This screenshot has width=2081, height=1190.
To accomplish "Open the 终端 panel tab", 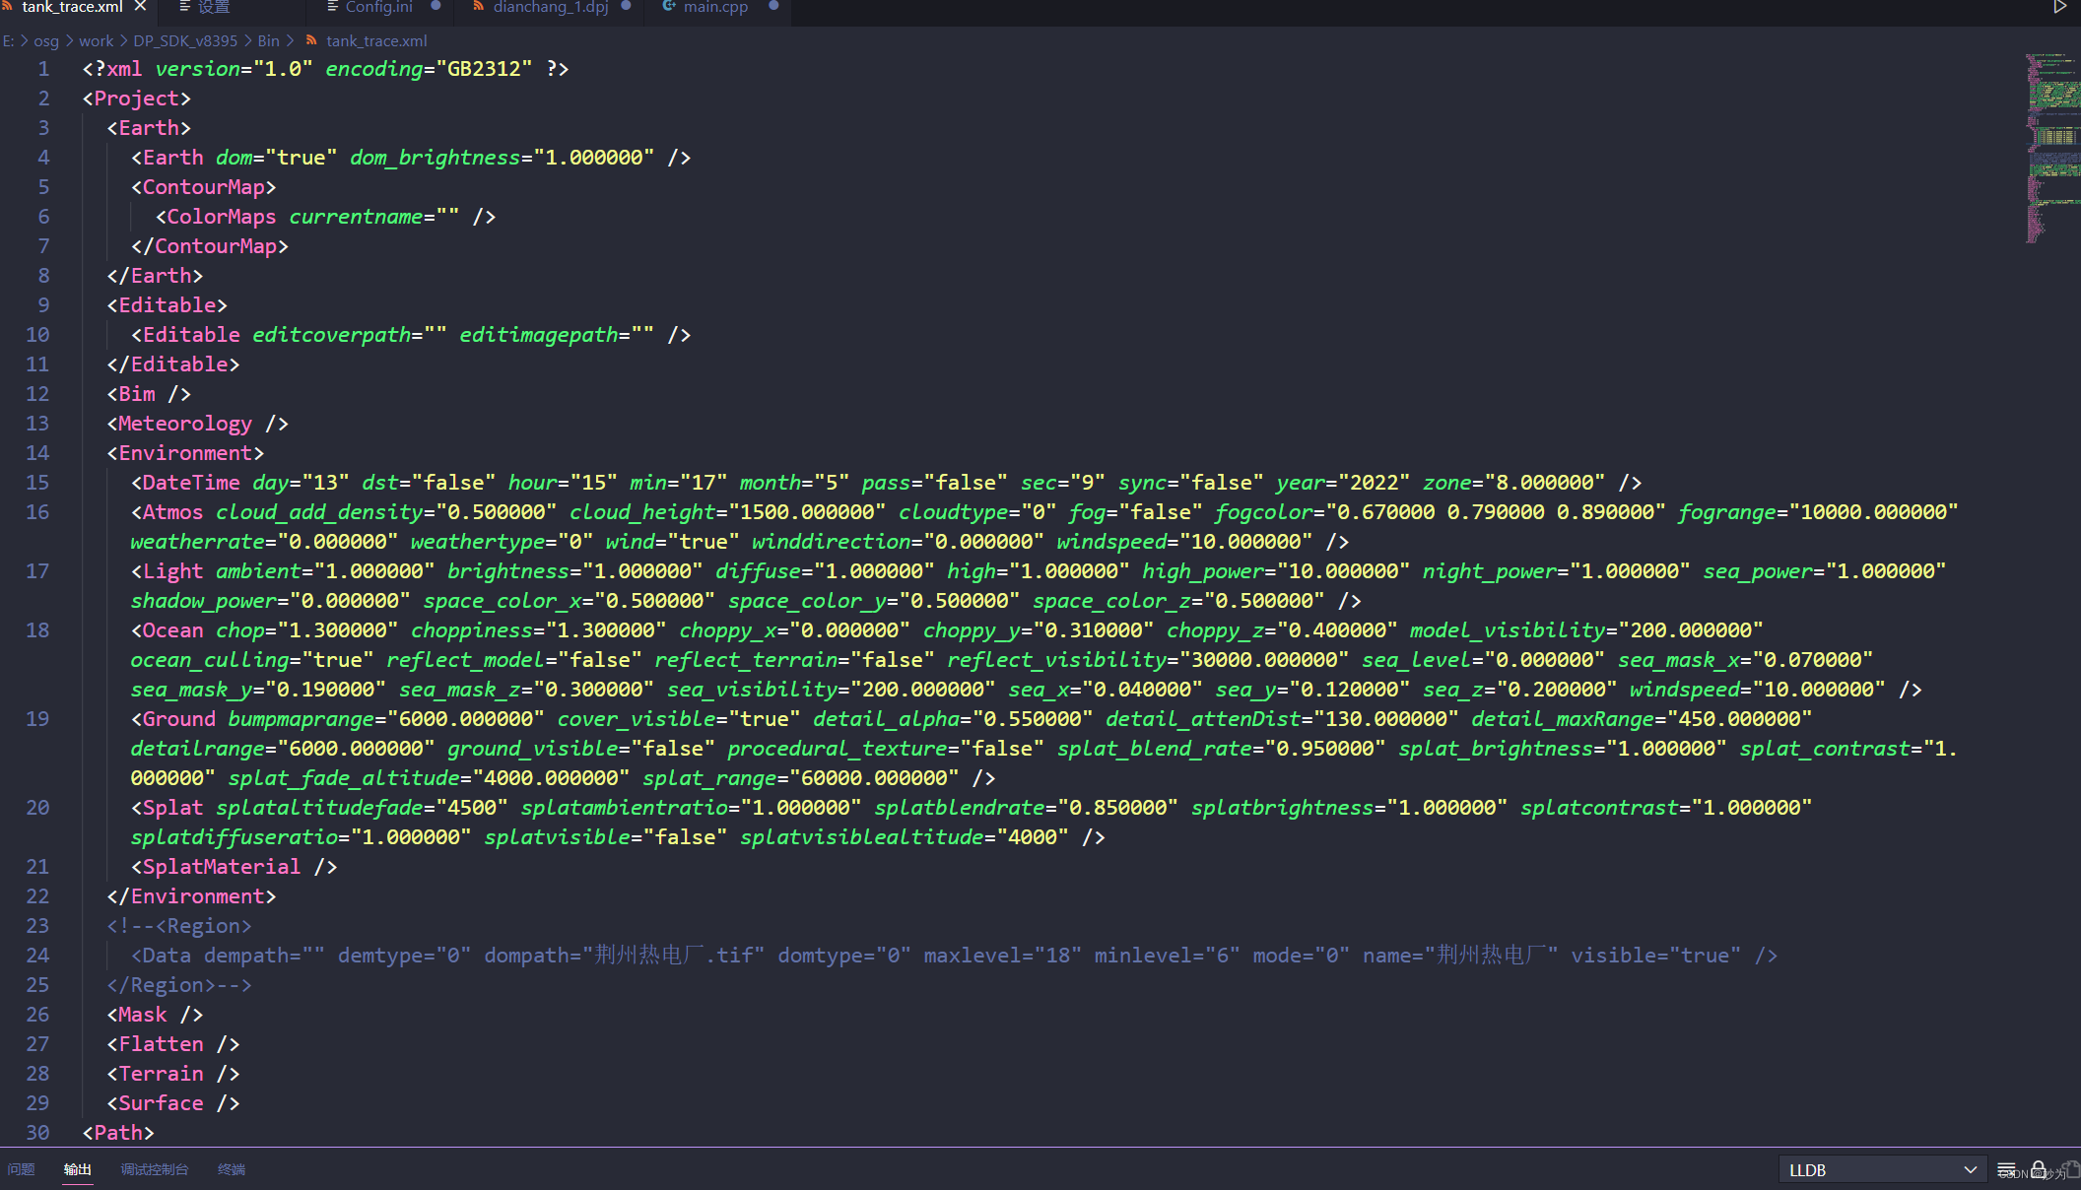I will click(x=232, y=1169).
